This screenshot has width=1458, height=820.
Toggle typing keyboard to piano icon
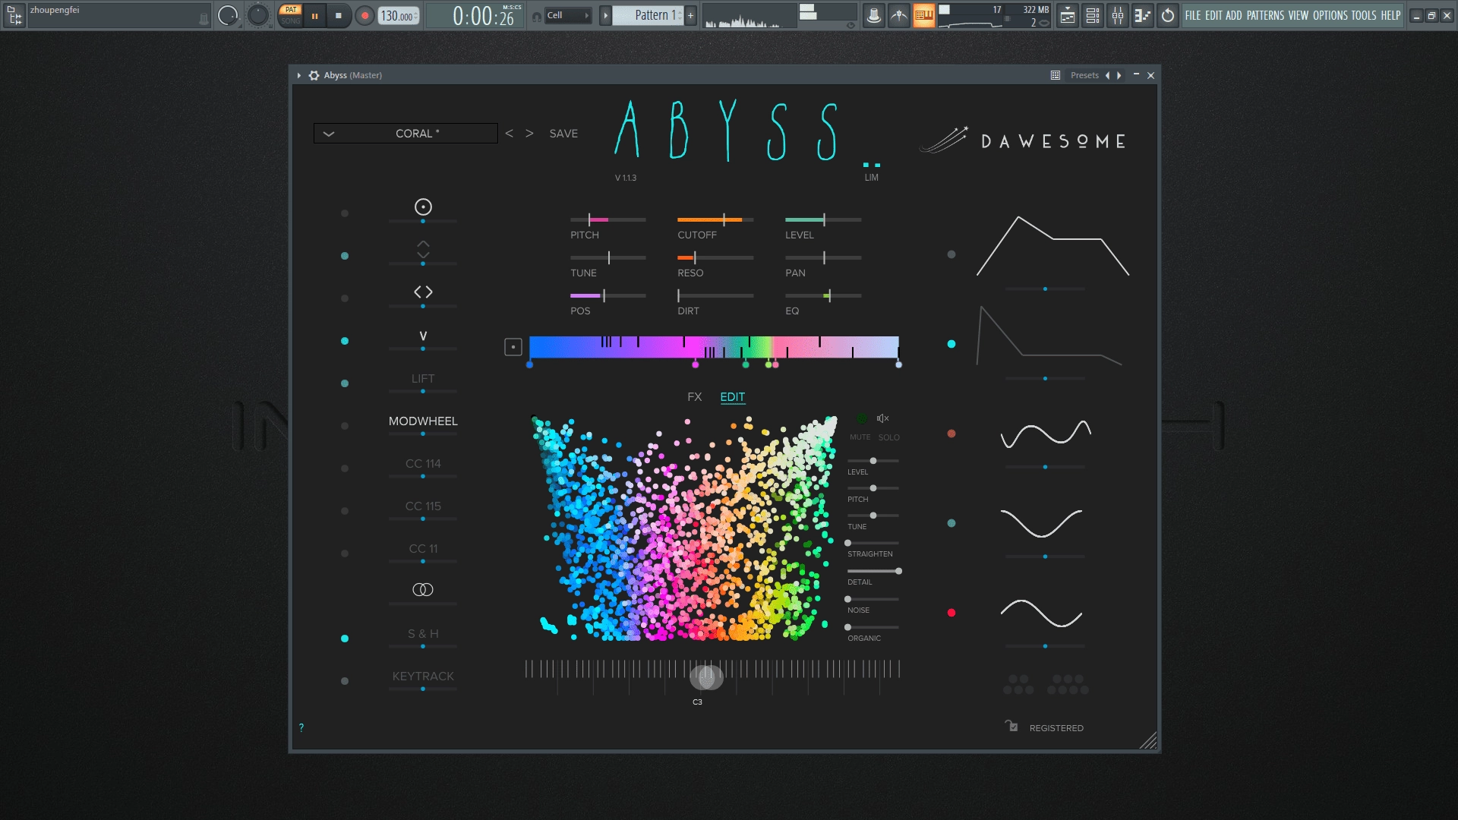coord(923,15)
